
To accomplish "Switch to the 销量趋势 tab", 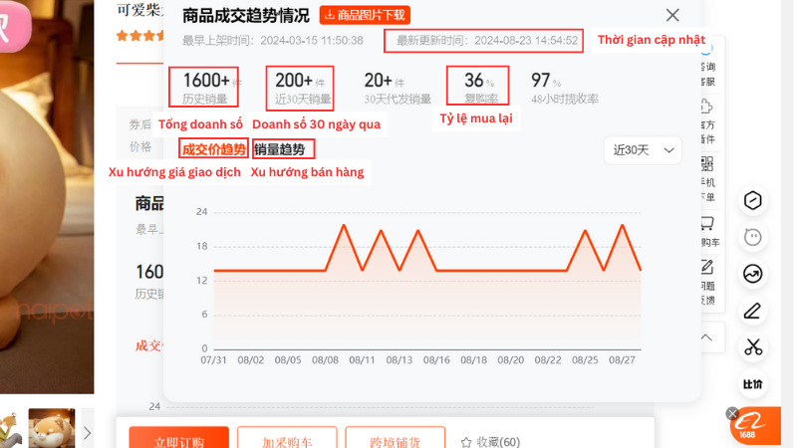I will pos(281,149).
